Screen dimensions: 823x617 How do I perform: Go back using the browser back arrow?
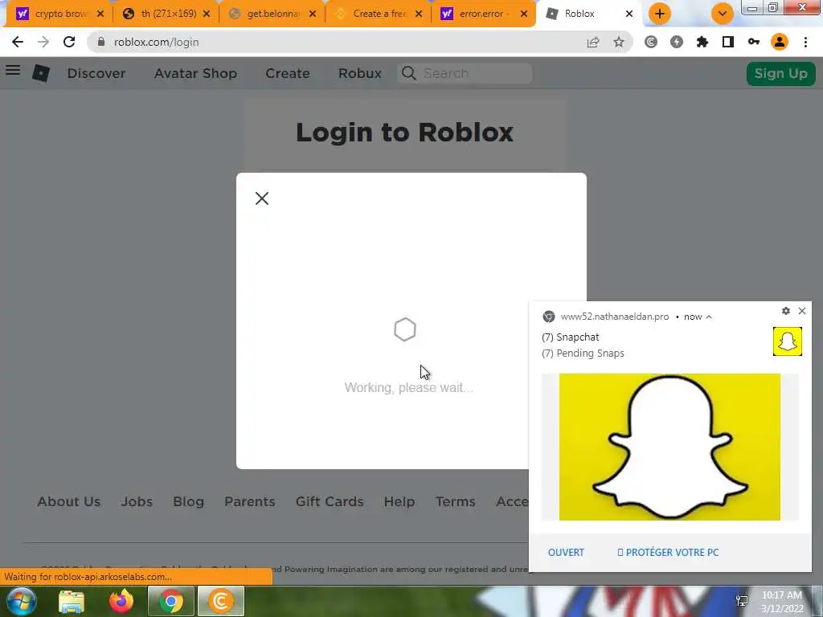click(18, 42)
